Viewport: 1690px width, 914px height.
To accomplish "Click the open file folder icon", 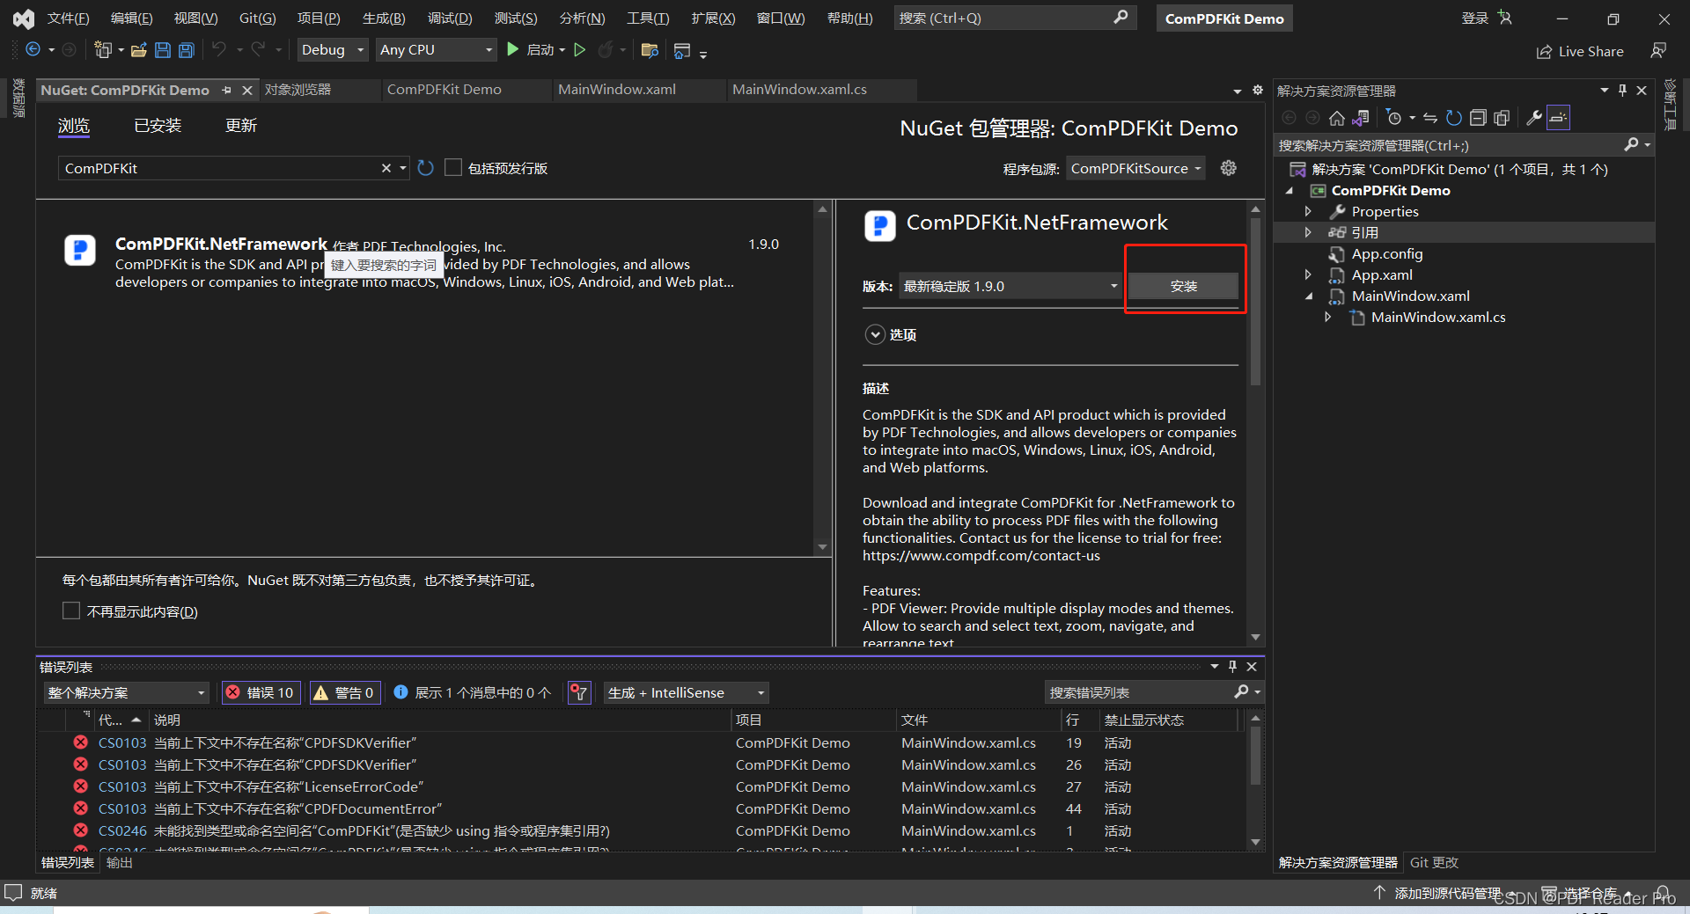I will (x=138, y=50).
